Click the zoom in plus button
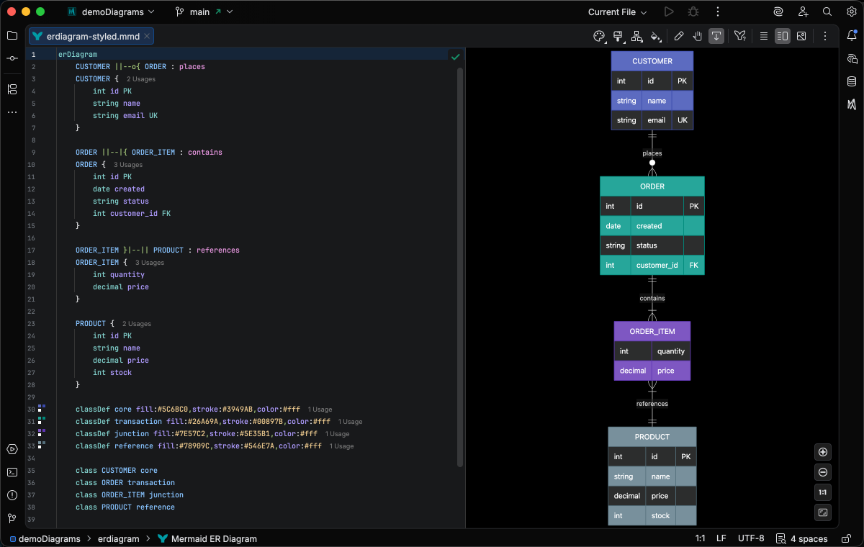 (823, 452)
